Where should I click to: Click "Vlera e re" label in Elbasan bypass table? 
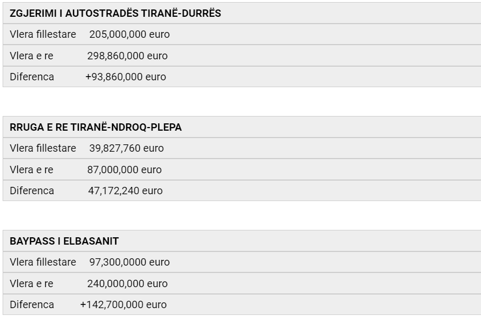(x=32, y=283)
